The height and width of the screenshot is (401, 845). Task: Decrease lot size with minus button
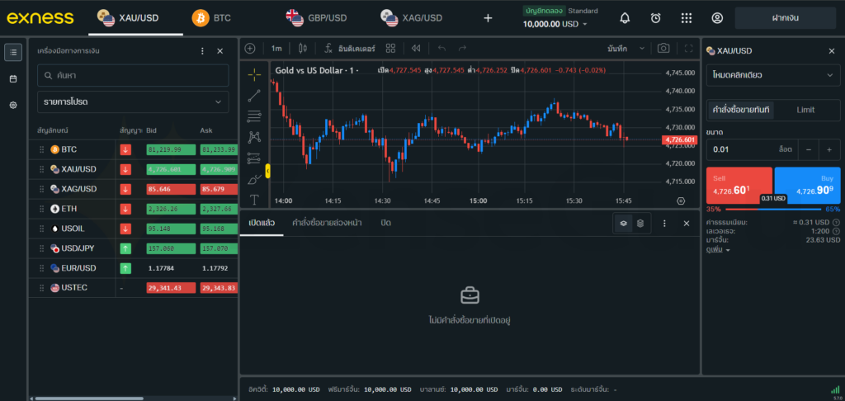[x=809, y=149]
